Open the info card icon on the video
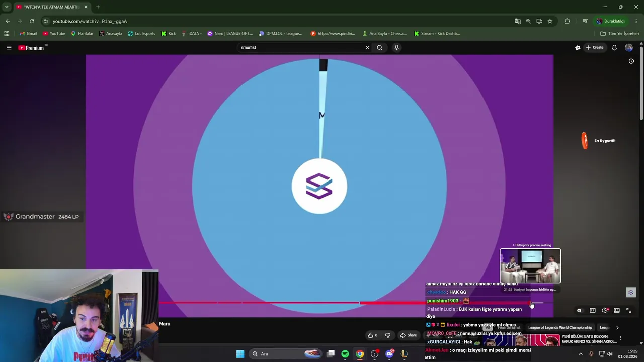644x362 pixels. click(x=631, y=61)
